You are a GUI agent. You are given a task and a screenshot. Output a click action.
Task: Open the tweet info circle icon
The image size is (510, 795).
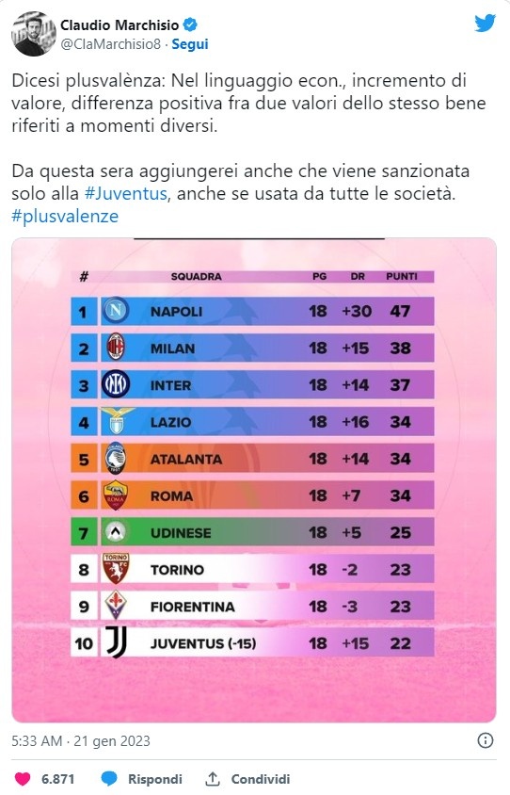pyautogui.click(x=486, y=740)
